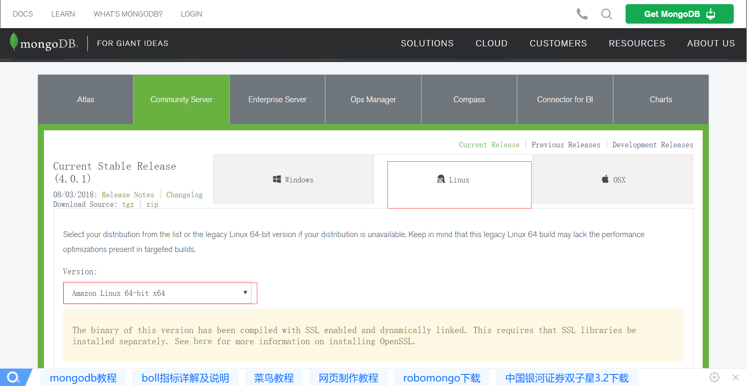Click the 菜鸟教程 suggestion

click(274, 378)
